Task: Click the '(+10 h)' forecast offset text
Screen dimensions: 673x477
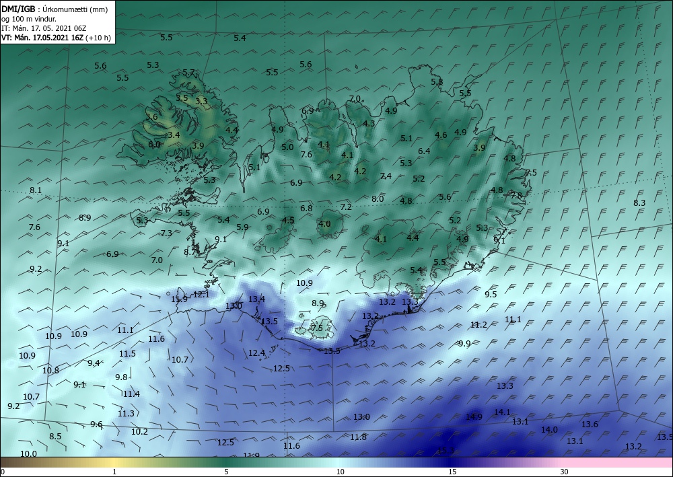Action: tap(98, 38)
